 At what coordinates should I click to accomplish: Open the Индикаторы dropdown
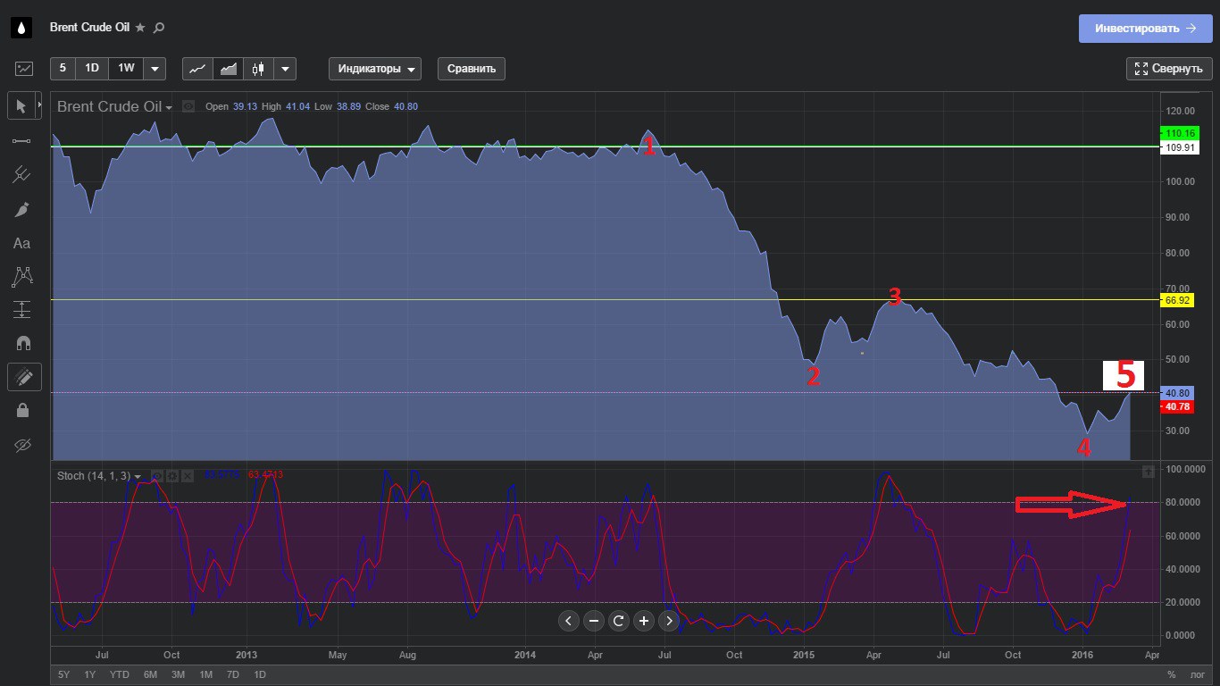[x=375, y=69]
